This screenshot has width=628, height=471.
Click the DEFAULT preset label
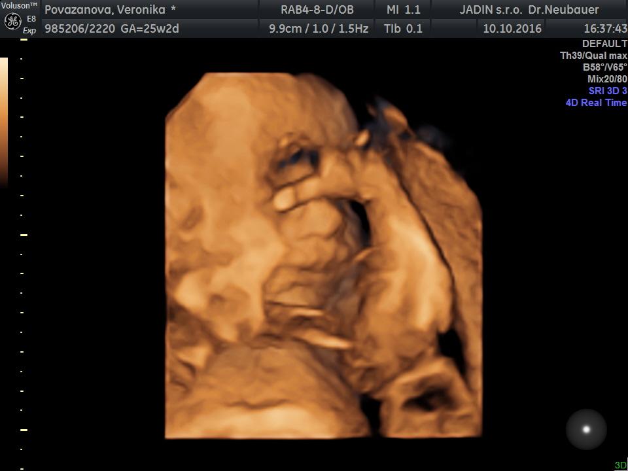(604, 44)
